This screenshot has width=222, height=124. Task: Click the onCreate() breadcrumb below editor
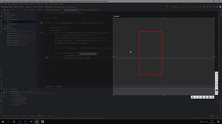coord(59,86)
